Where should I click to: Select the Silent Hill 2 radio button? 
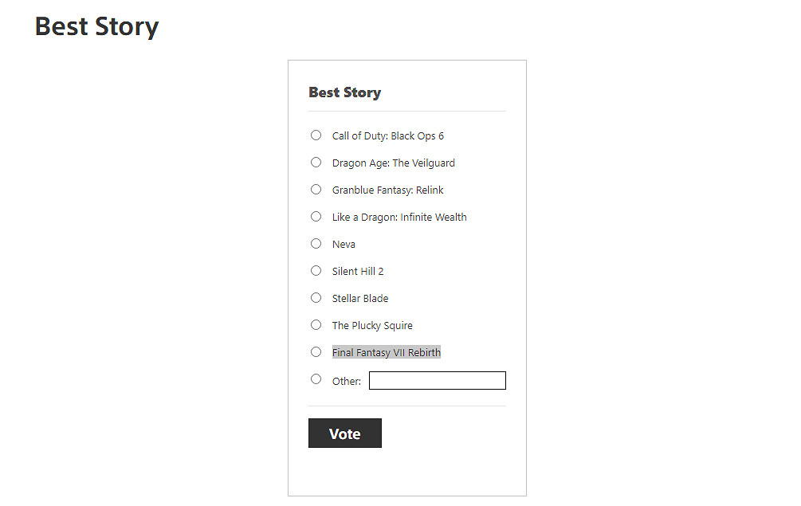(316, 271)
